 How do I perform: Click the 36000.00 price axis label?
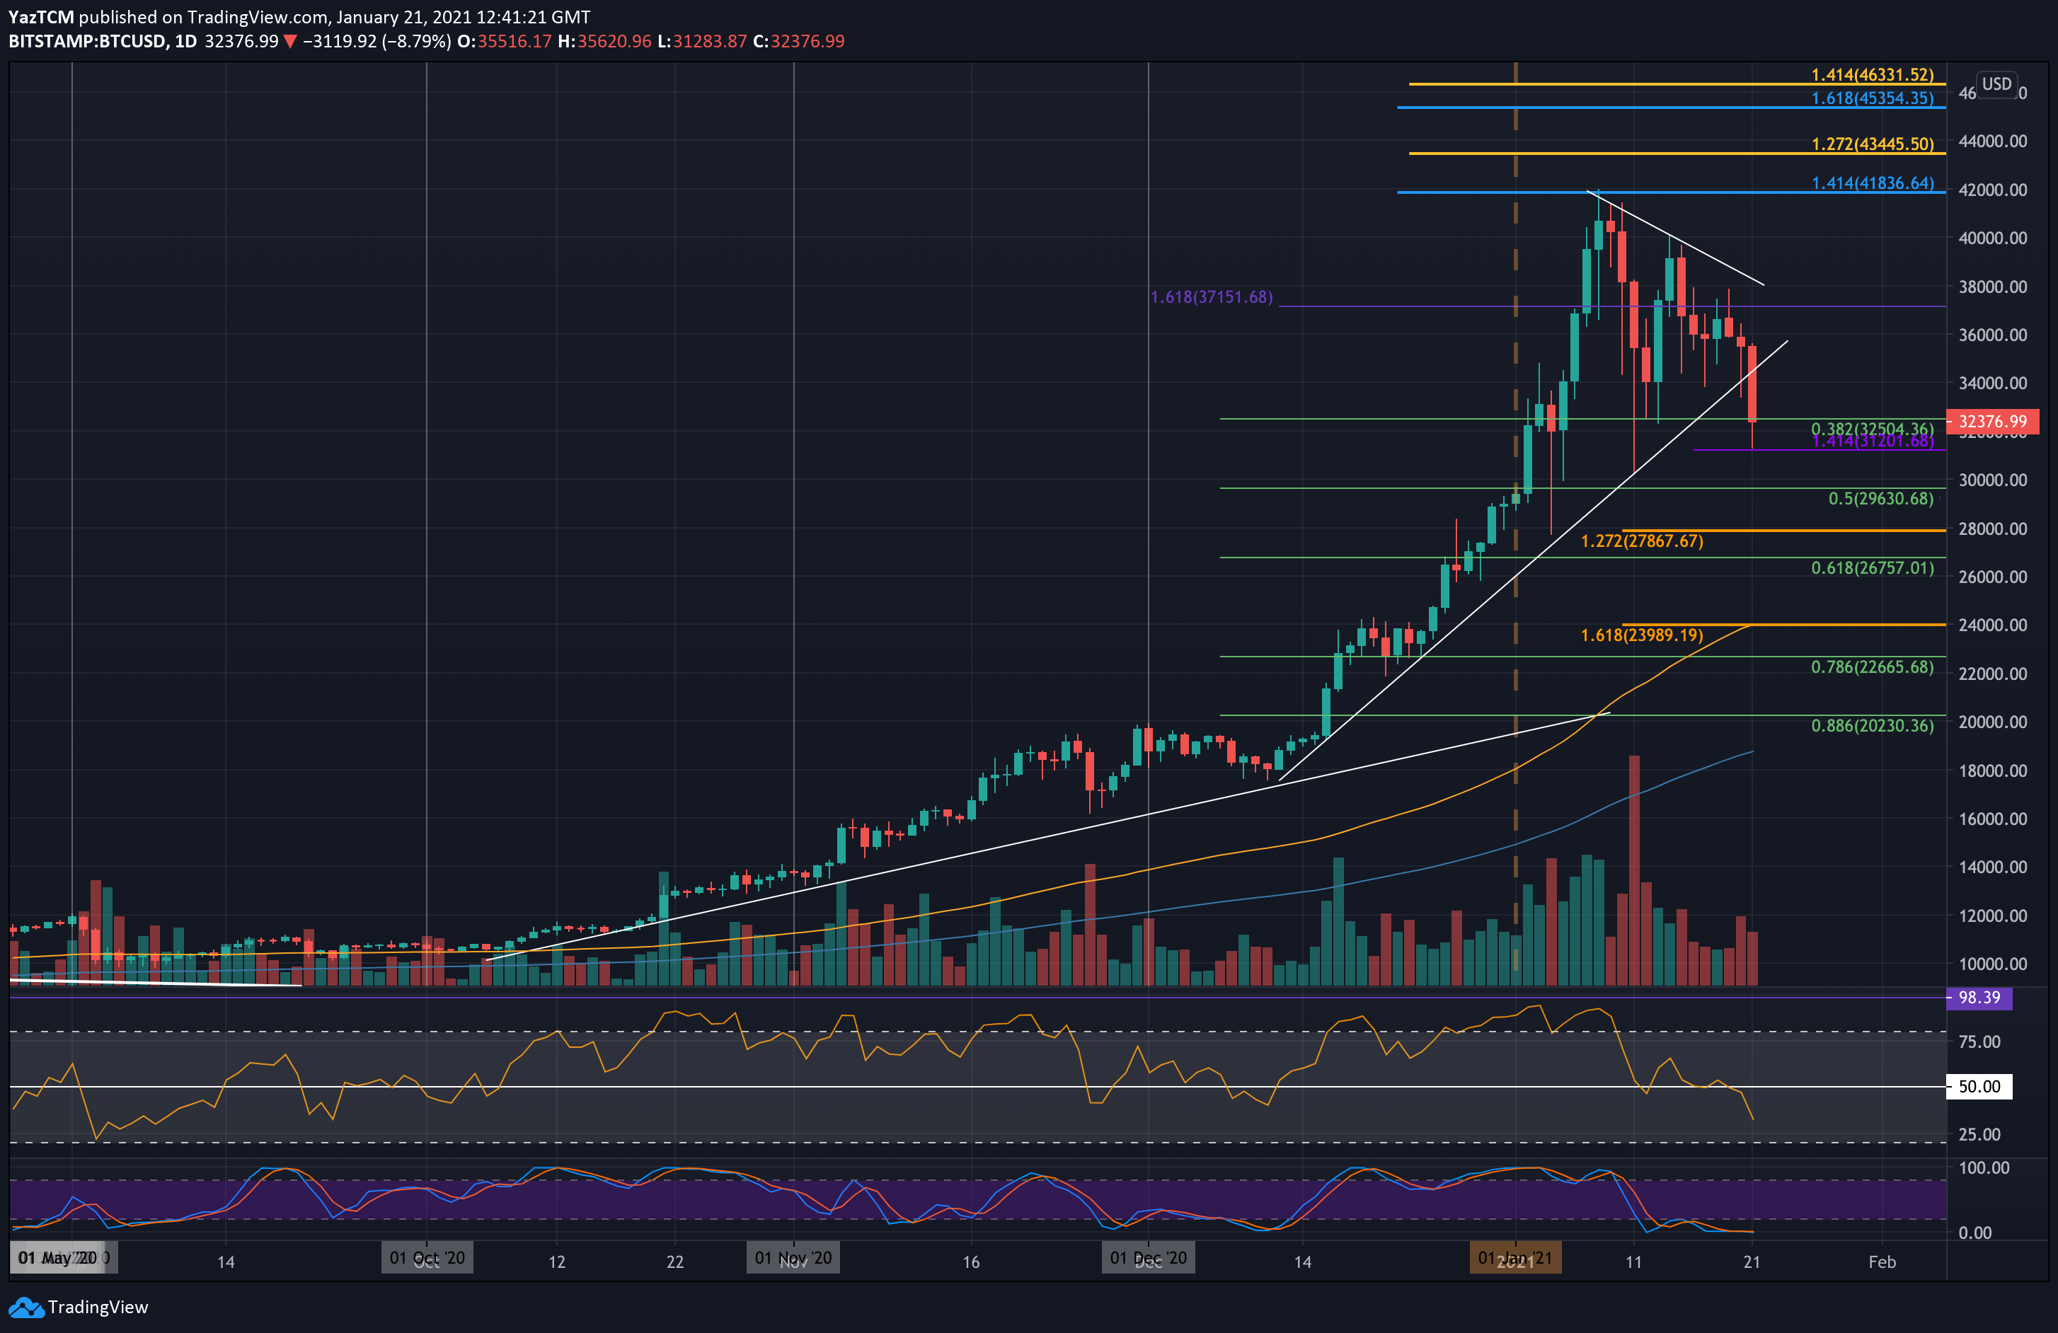[1992, 335]
